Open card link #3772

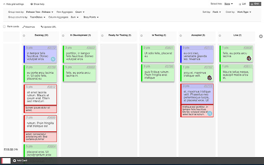tap(52, 48)
